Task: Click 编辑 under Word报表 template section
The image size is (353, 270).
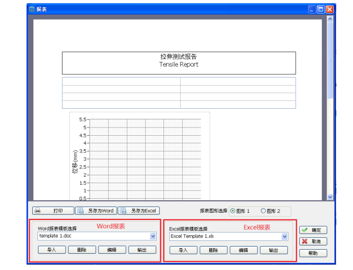Action: point(112,250)
